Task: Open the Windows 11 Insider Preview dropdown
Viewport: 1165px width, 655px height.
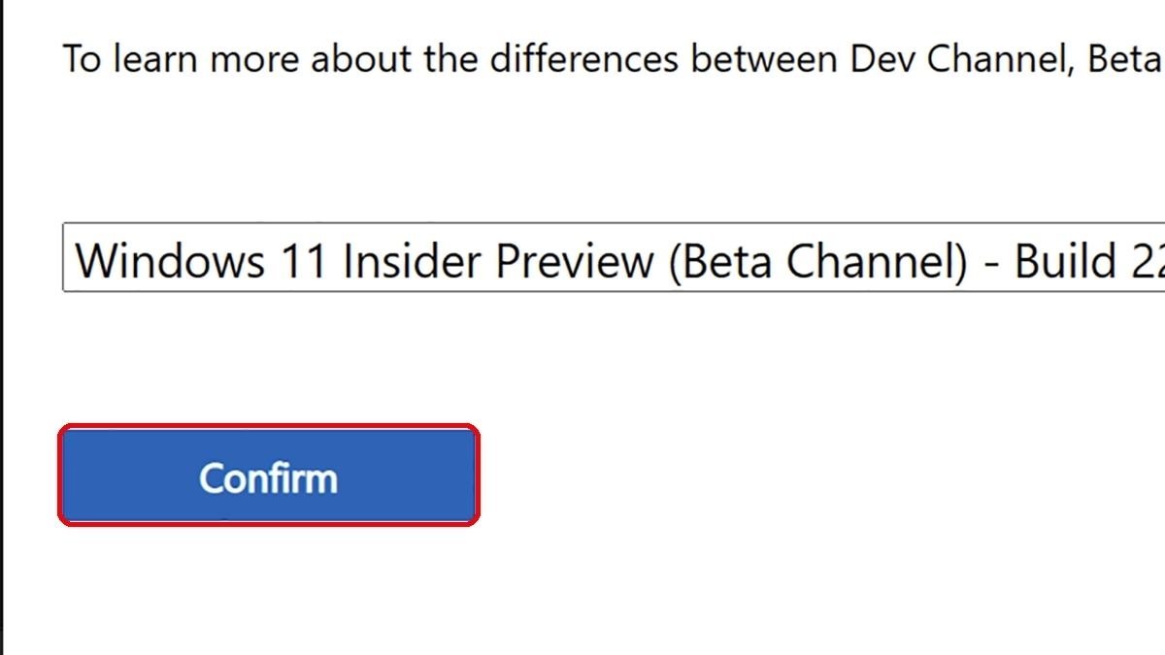Action: coord(614,258)
